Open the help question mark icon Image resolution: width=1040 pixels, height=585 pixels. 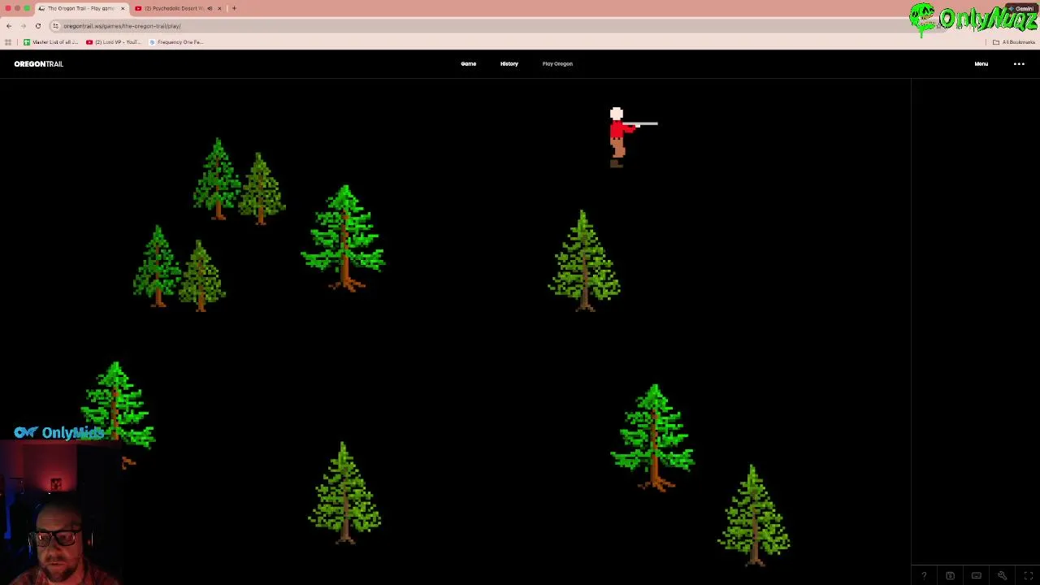[924, 576]
